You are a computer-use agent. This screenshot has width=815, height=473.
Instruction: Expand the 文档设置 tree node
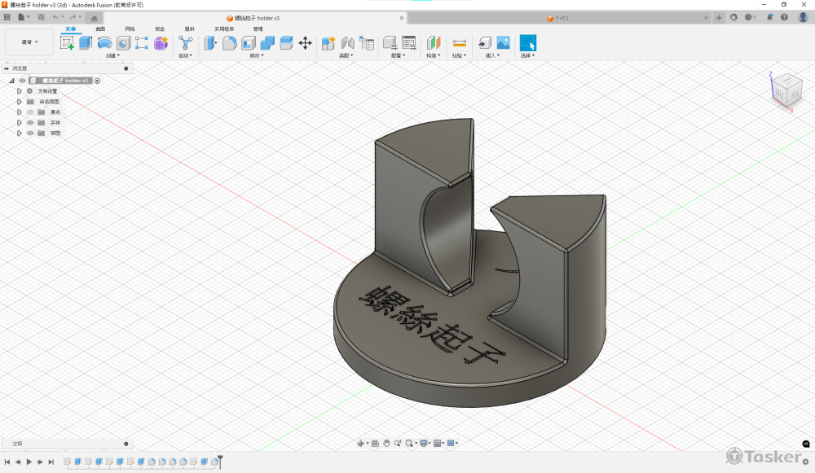[19, 91]
